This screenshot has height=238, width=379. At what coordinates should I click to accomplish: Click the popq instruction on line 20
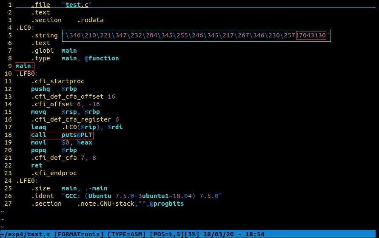point(38,150)
